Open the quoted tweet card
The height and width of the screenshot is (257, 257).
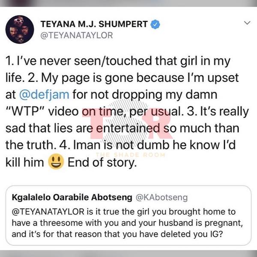pos(128,215)
